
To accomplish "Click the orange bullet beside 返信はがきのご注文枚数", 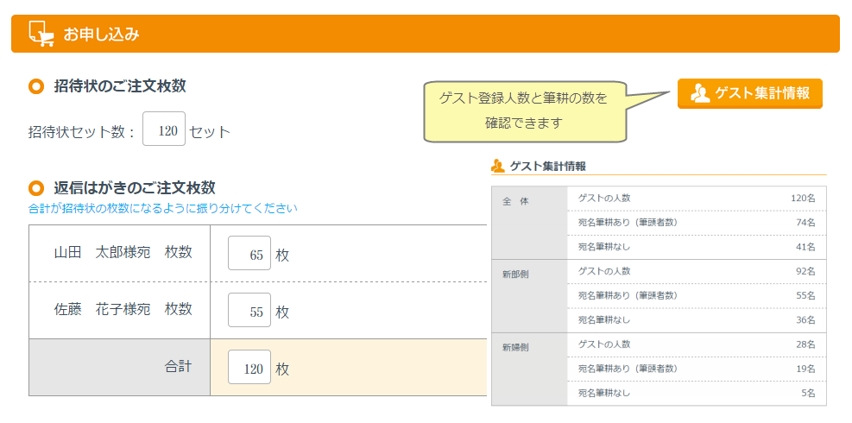I will click(x=36, y=188).
